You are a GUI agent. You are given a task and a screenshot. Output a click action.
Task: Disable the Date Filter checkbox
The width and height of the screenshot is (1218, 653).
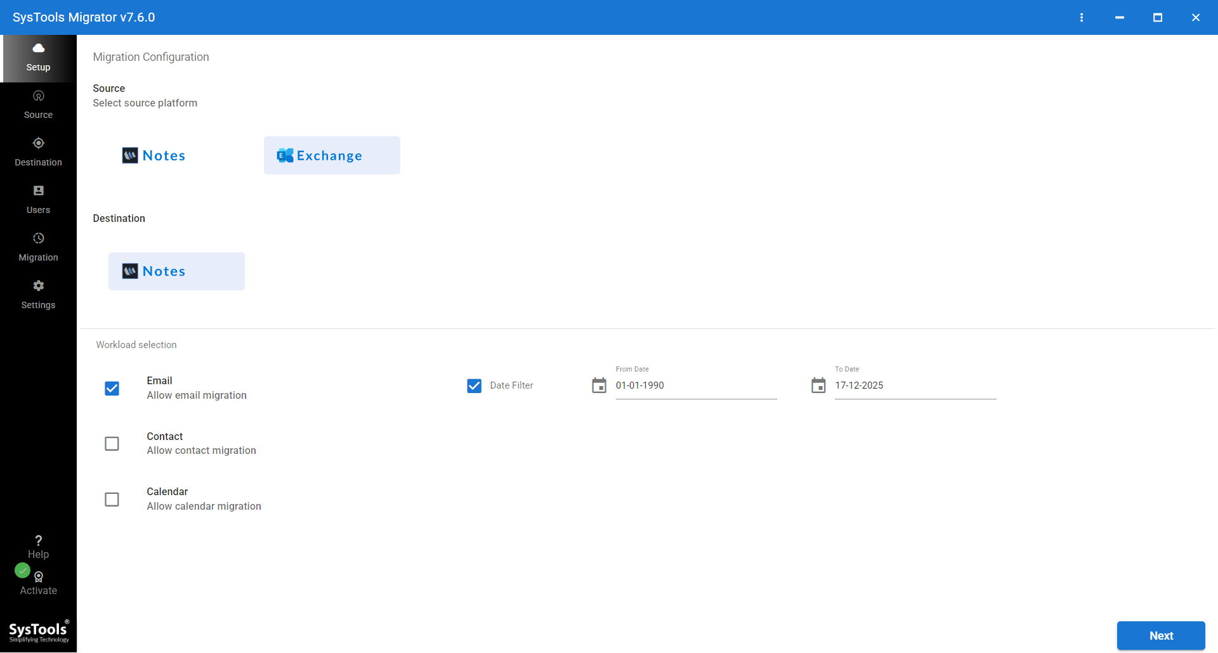pyautogui.click(x=475, y=385)
